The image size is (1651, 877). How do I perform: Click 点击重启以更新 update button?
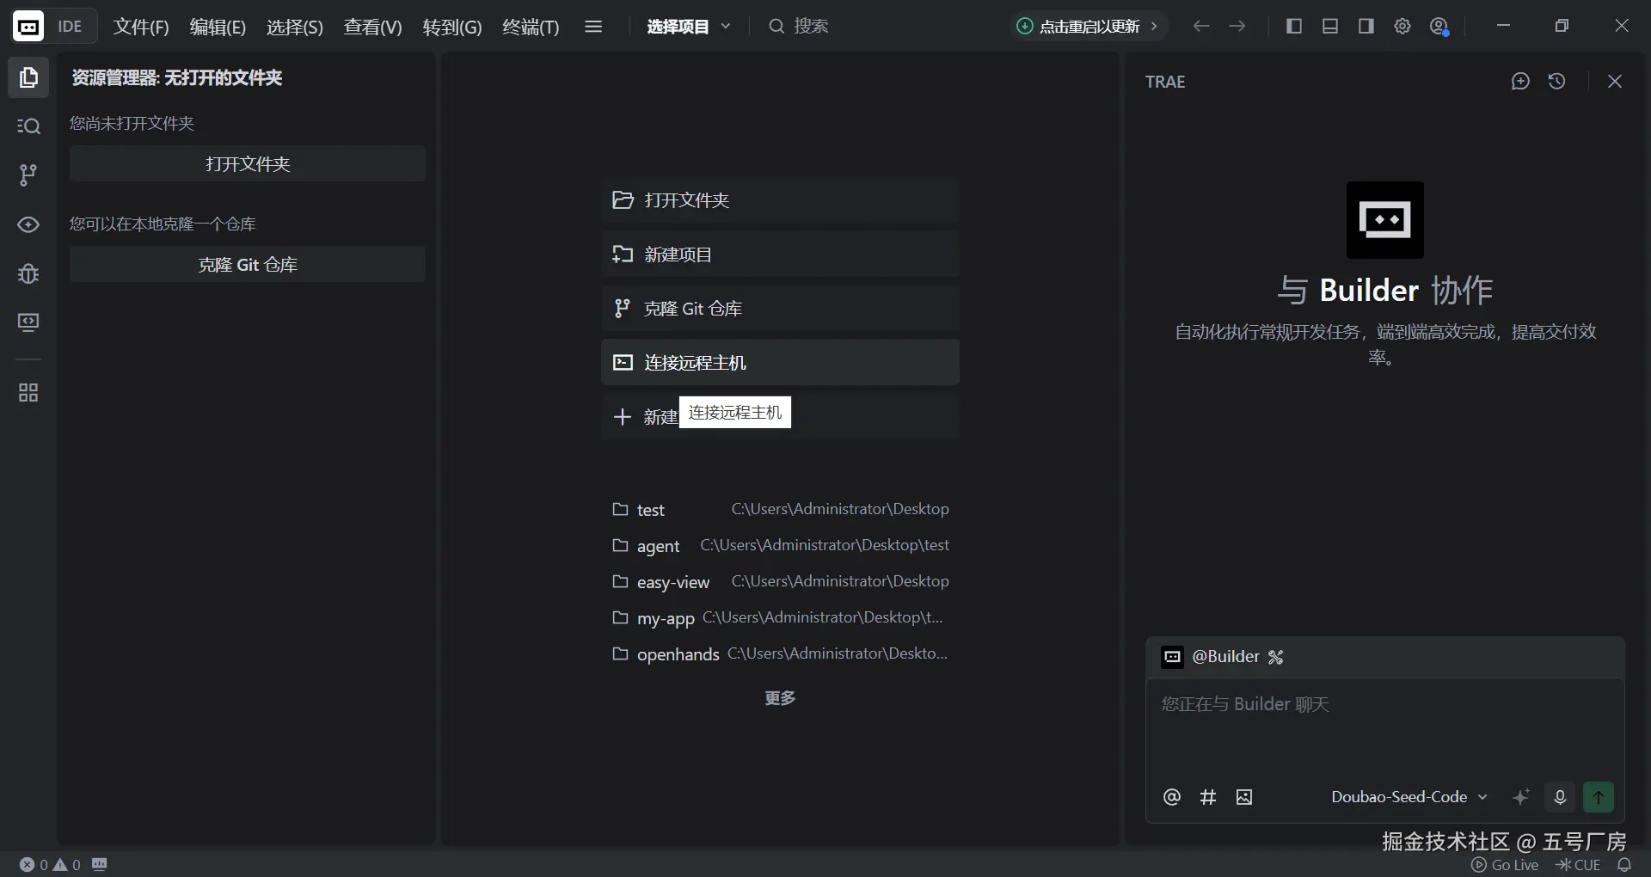pos(1089,27)
